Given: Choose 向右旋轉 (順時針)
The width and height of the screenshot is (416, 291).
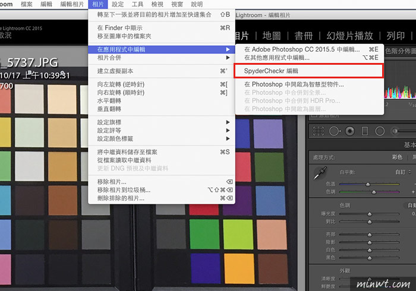Looking at the screenshot, I should (x=162, y=93).
